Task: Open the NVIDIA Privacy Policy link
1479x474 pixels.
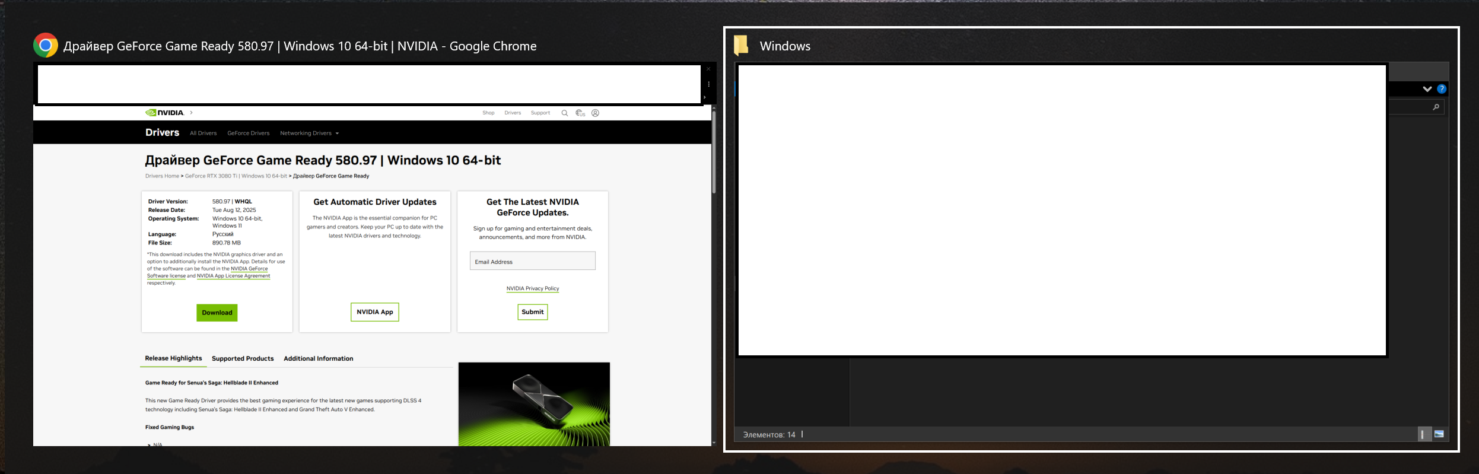Action: (533, 288)
